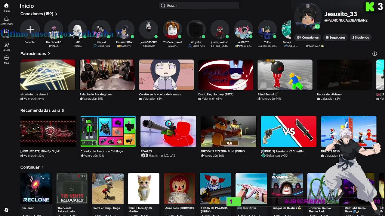Open Creador de Avatar de Catálogo thumbnail
This screenshot has height=216, width=385.
pos(108,131)
